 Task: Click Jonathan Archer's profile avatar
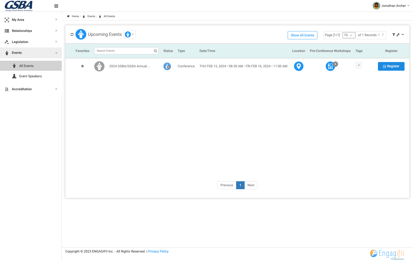point(376,6)
